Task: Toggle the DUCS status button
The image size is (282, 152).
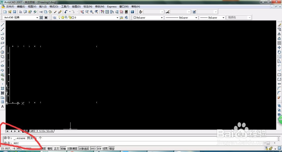Action: [93, 149]
